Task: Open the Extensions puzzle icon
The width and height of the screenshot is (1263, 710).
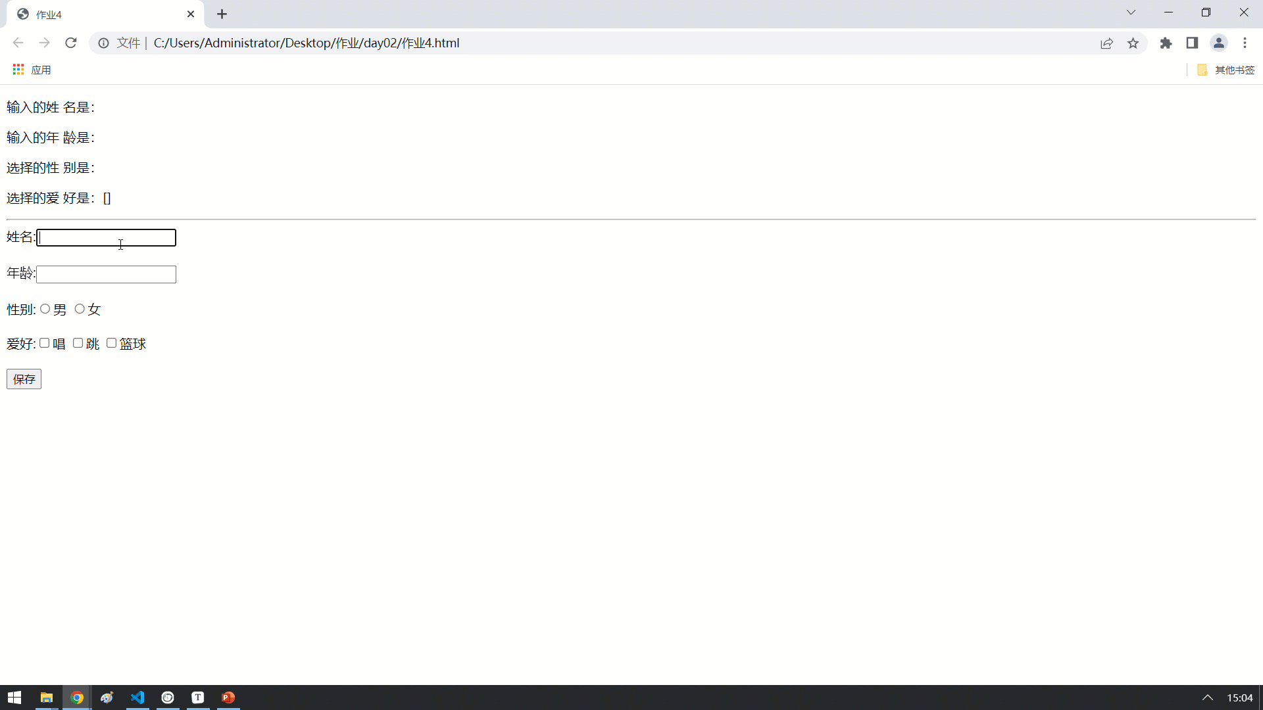Action: tap(1166, 43)
